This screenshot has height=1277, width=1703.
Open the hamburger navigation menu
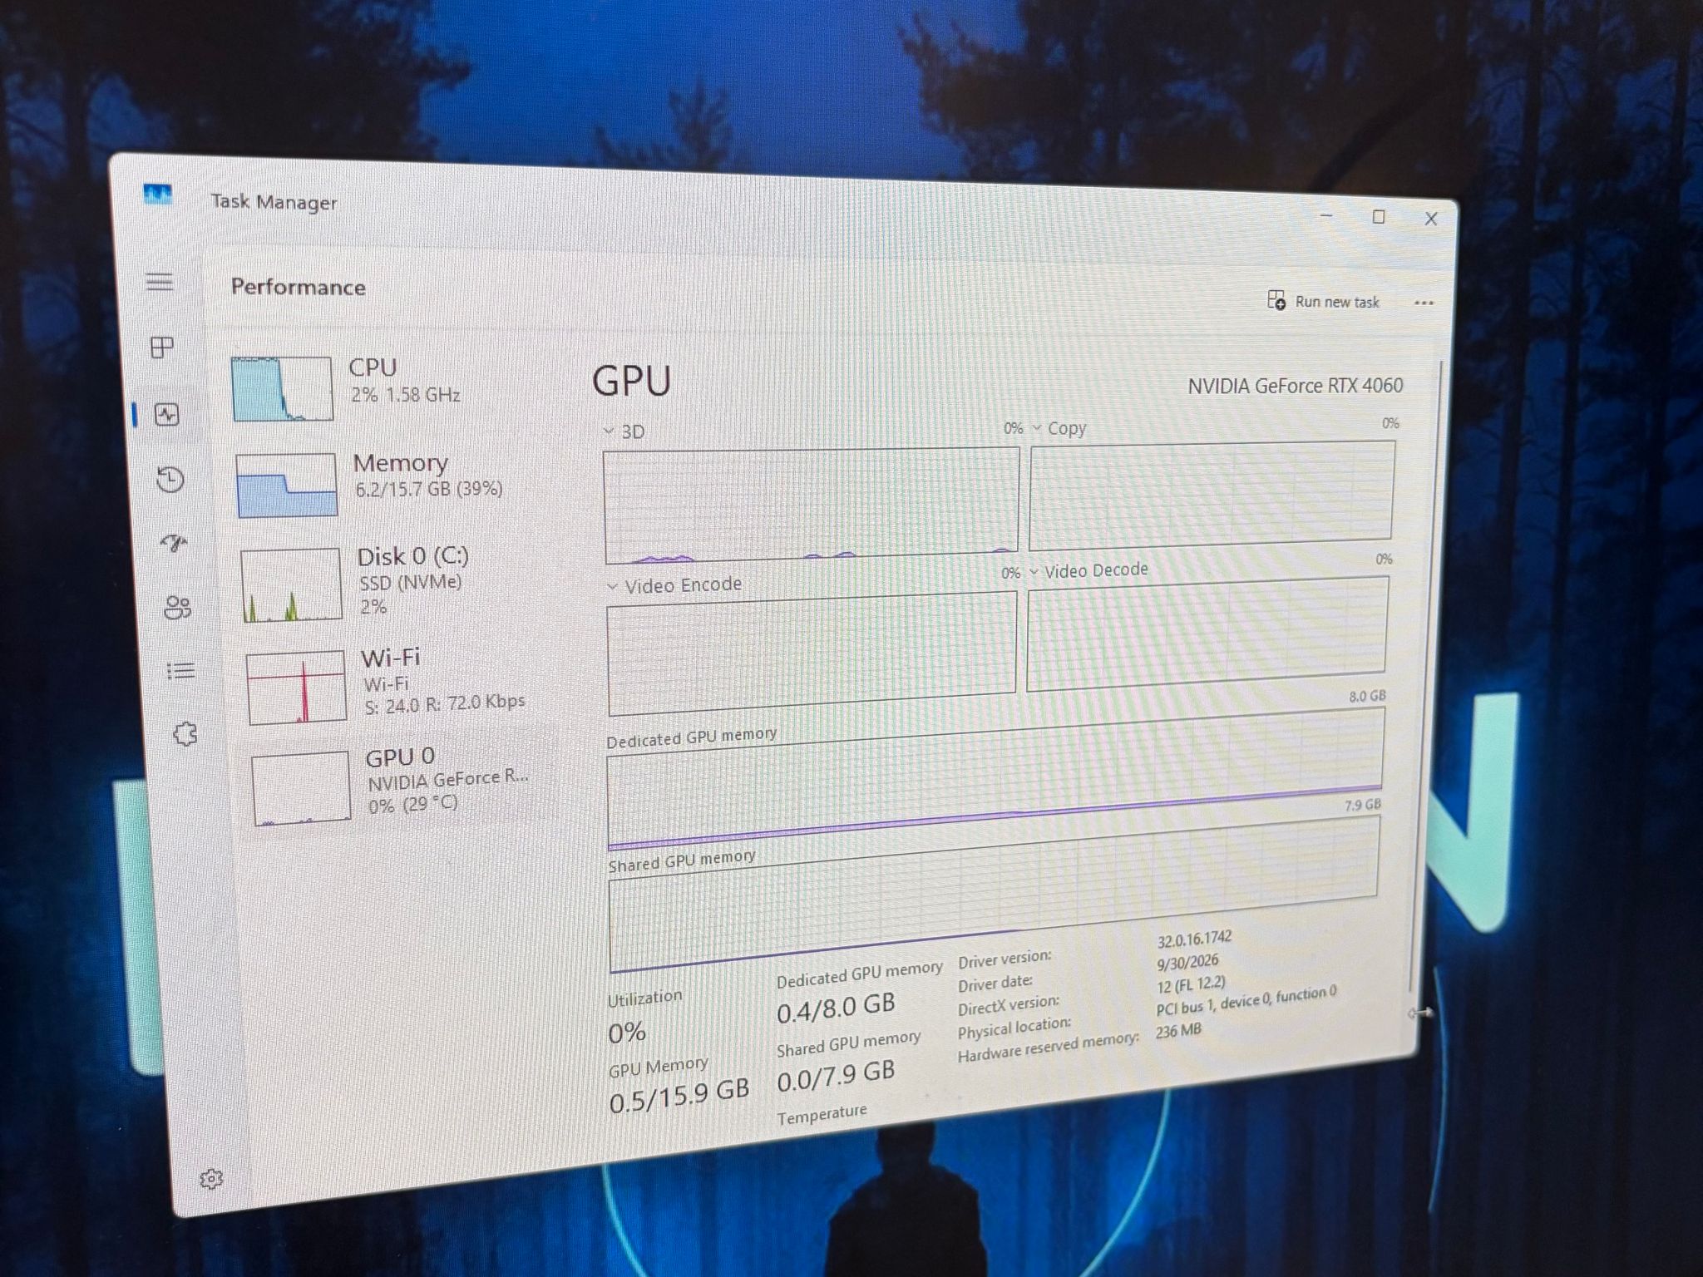(160, 282)
